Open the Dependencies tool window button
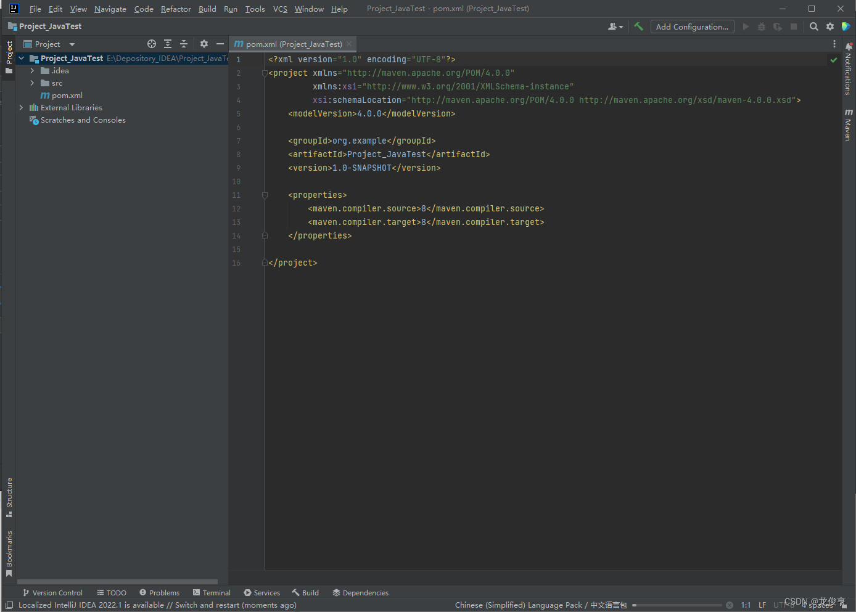 click(x=361, y=593)
